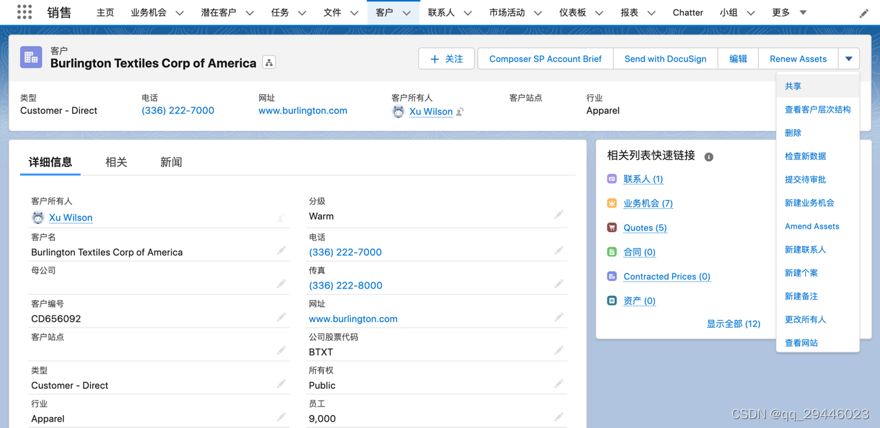Image resolution: width=880 pixels, height=428 pixels.
Task: Expand the 任务 nav dropdown chevron
Action: pos(302,13)
